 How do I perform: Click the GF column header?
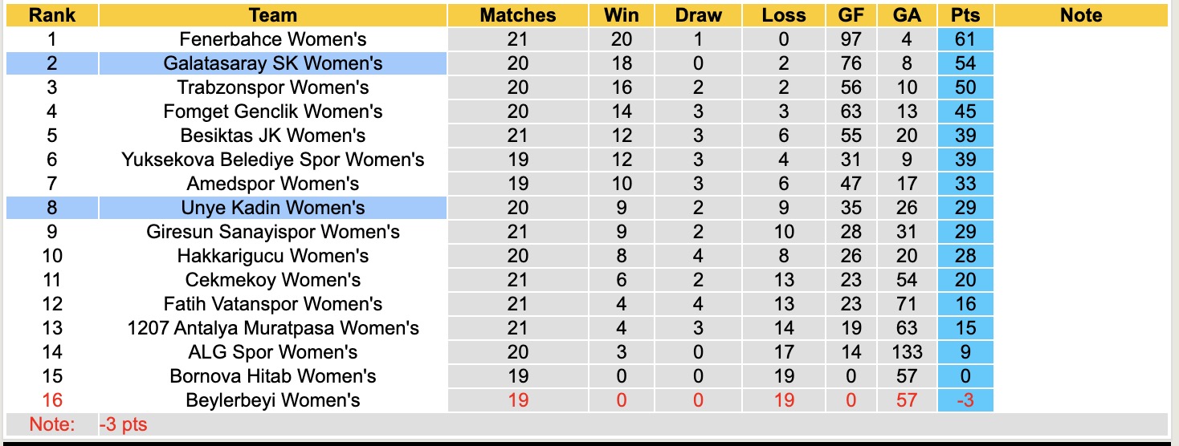click(x=851, y=15)
